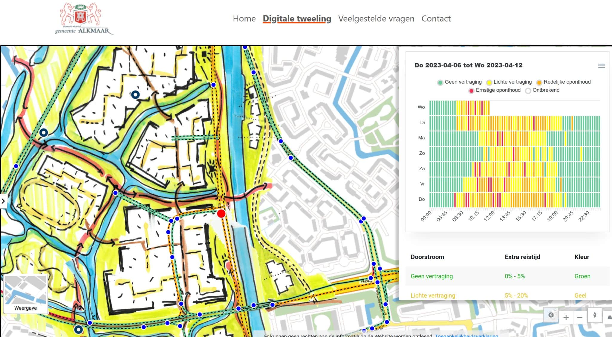Click the 17:15 time axis label
The height and width of the screenshot is (337, 612).
click(536, 216)
